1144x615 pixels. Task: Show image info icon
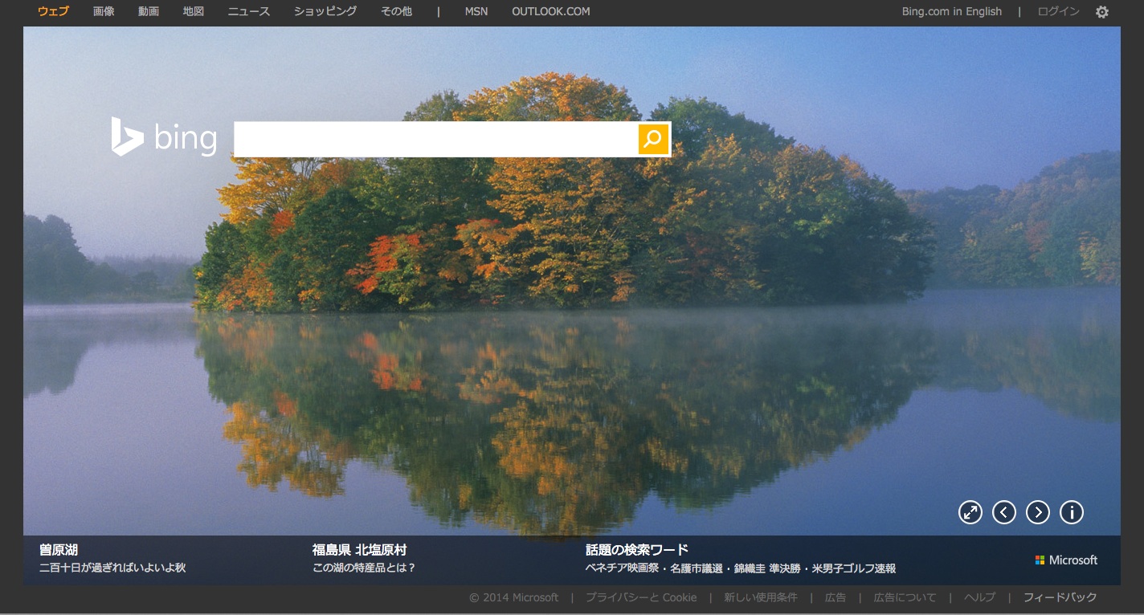point(1072,512)
